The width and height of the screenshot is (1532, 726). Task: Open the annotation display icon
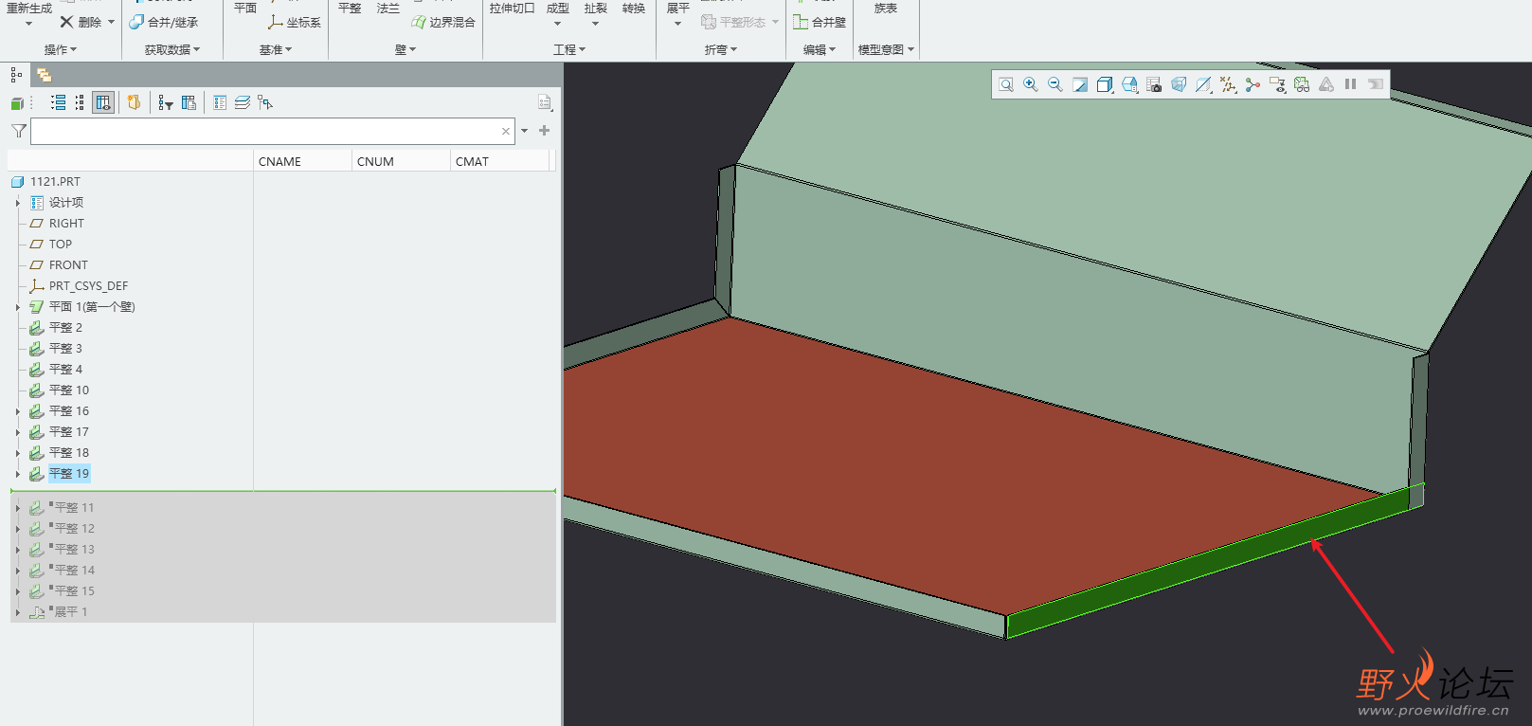(1277, 84)
